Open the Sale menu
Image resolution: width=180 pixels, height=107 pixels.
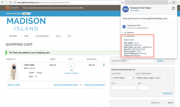(58, 36)
